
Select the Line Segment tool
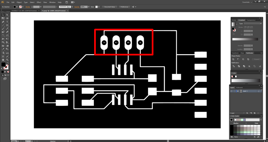(x=3, y=25)
